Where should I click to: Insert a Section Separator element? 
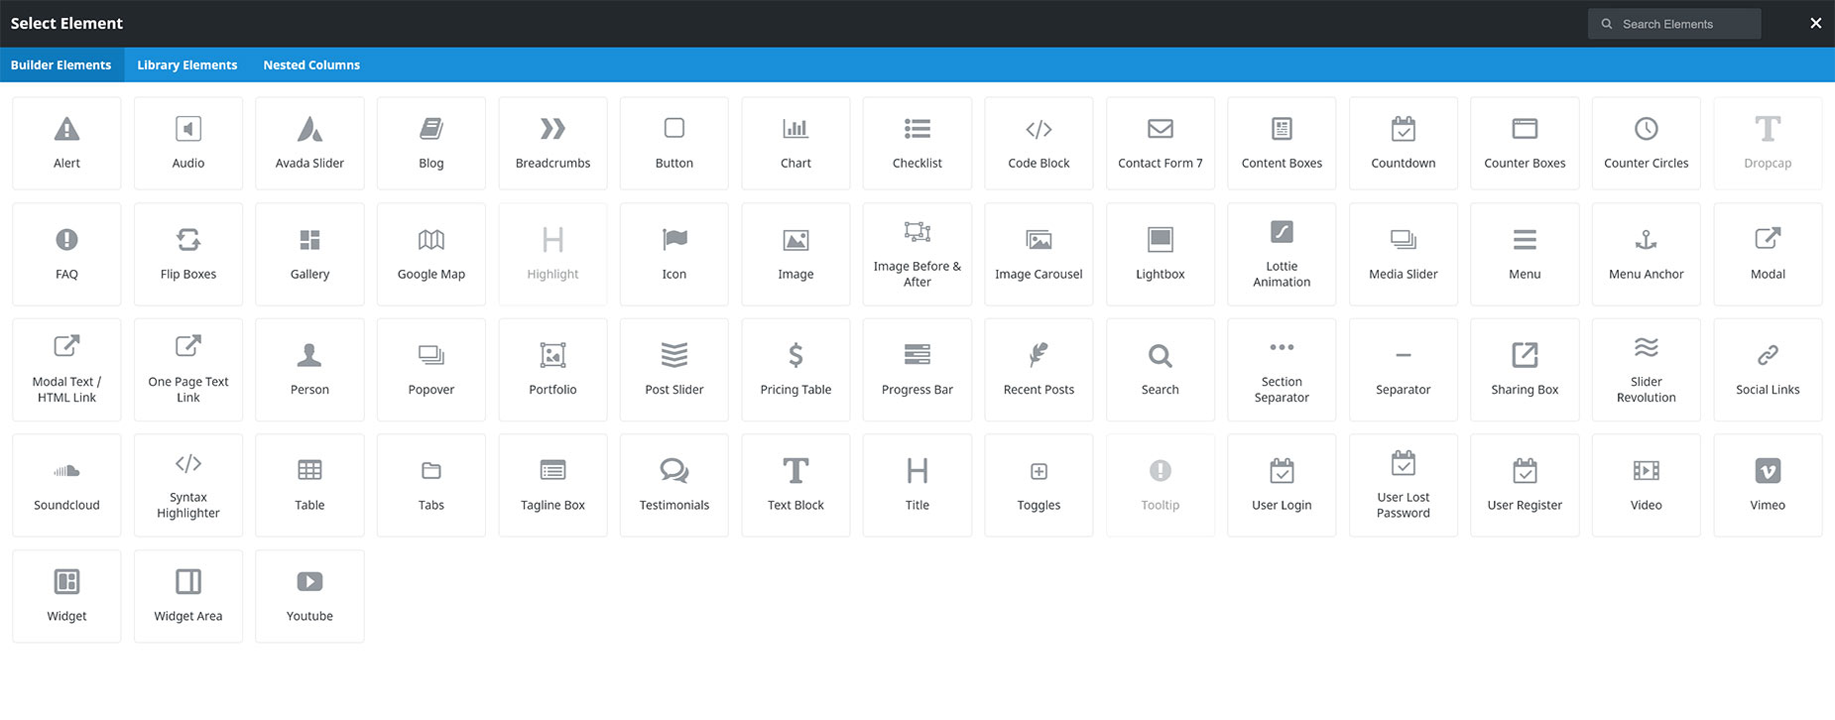(1282, 370)
